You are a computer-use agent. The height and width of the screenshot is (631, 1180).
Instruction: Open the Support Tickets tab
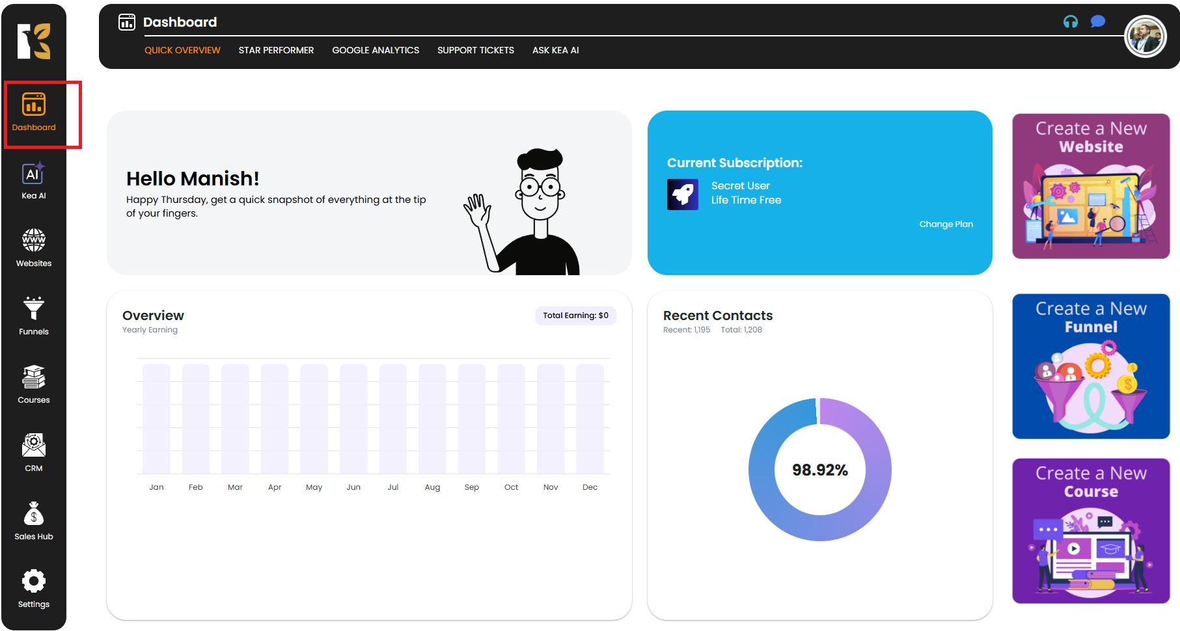[x=475, y=50]
